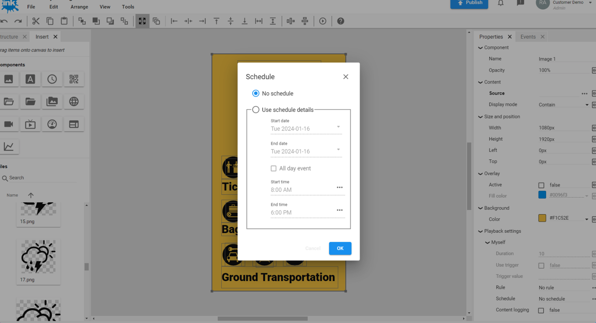Screen dimensions: 596x323
Task: Select the Clock component icon
Action: (52, 79)
